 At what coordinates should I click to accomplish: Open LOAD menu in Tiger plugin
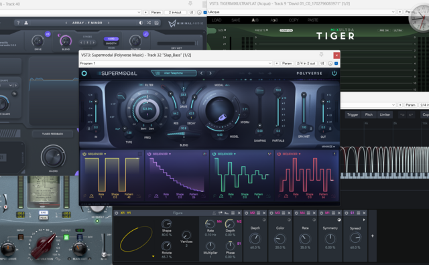[217, 20]
